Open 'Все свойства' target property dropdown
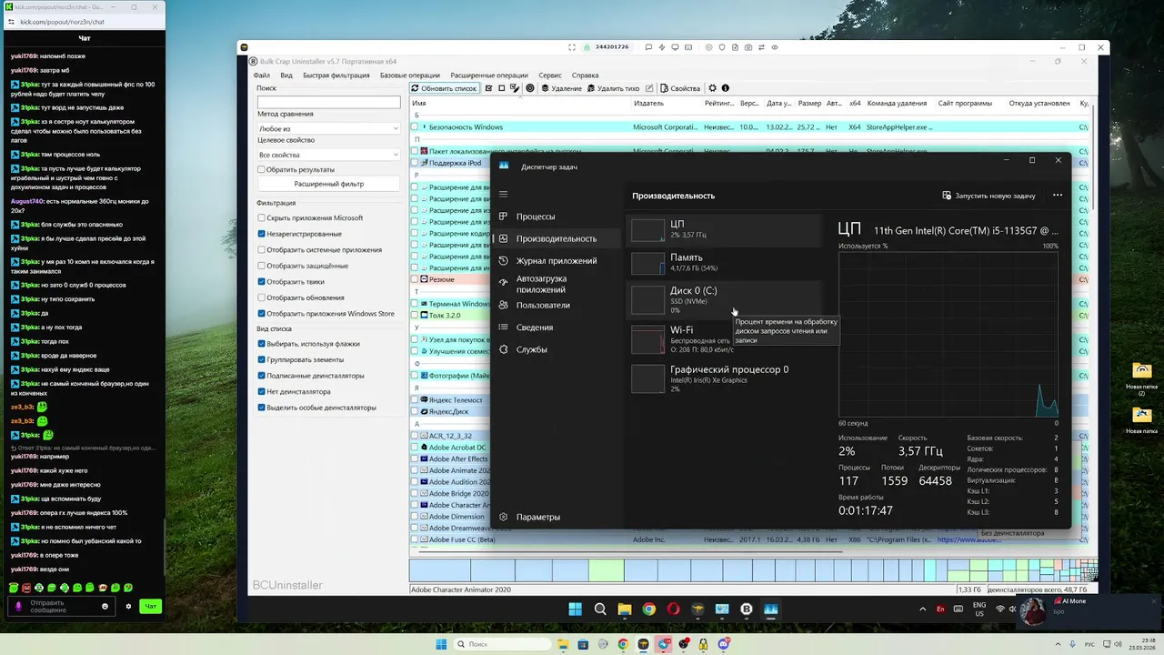 tap(328, 155)
